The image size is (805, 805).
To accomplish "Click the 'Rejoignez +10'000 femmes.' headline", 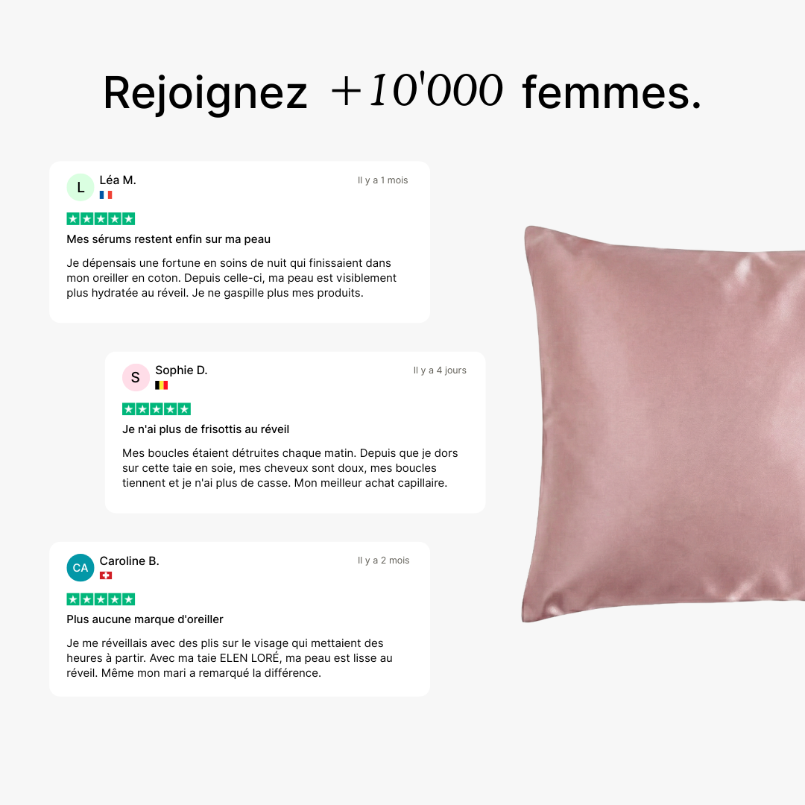I will 402,92.
